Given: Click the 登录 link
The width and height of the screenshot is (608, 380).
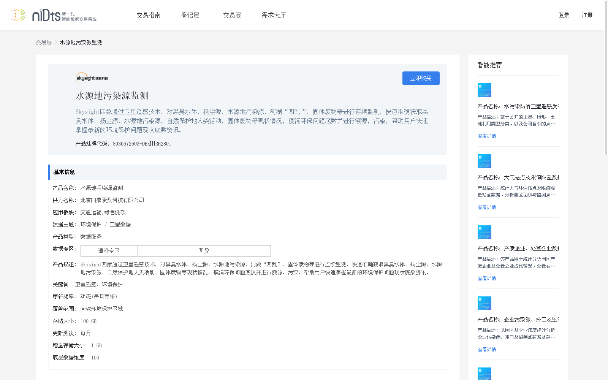Looking at the screenshot, I should tap(564, 15).
